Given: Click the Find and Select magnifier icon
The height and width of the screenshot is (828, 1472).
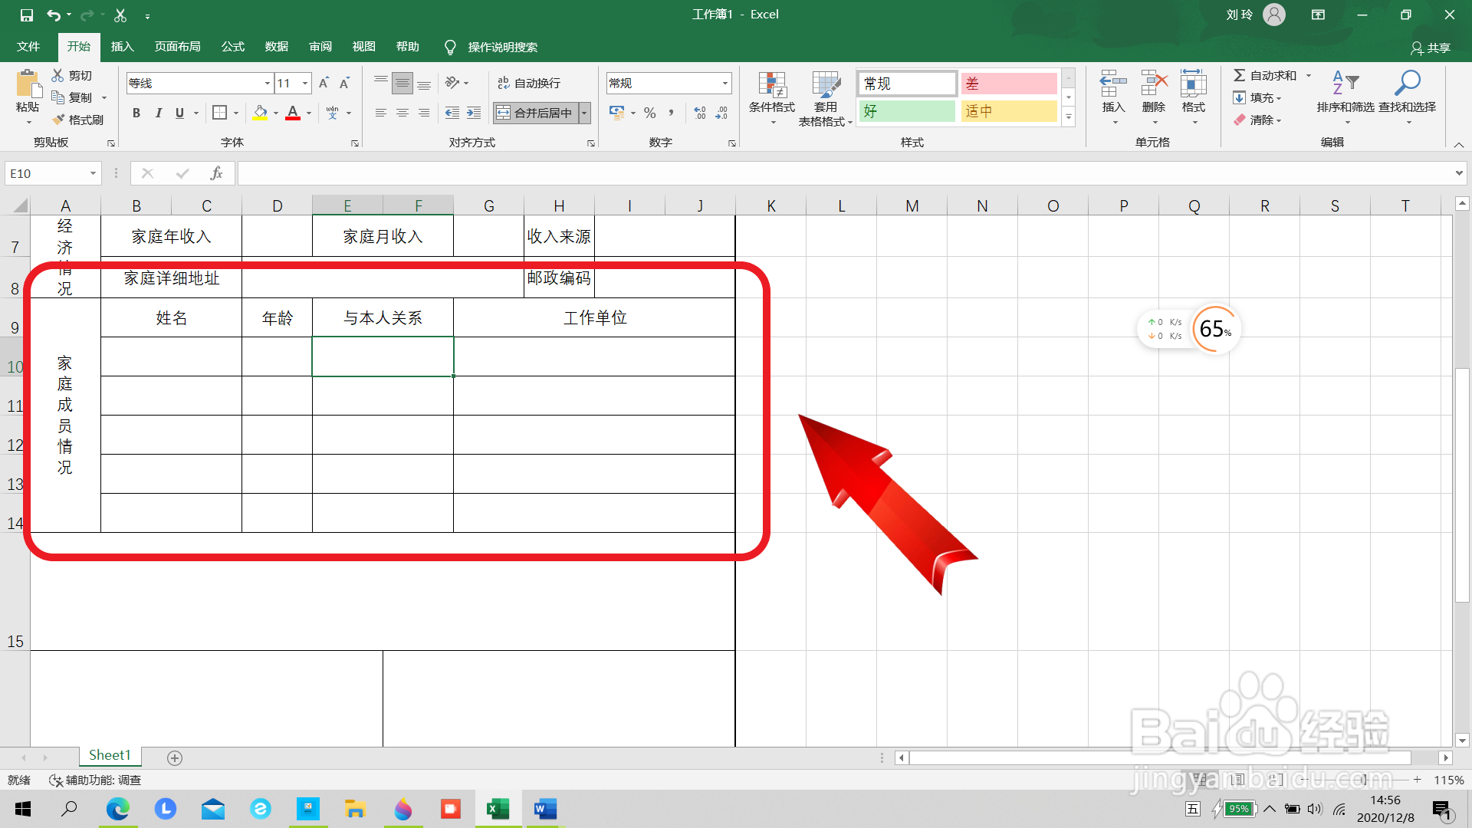Looking at the screenshot, I should click(1407, 84).
